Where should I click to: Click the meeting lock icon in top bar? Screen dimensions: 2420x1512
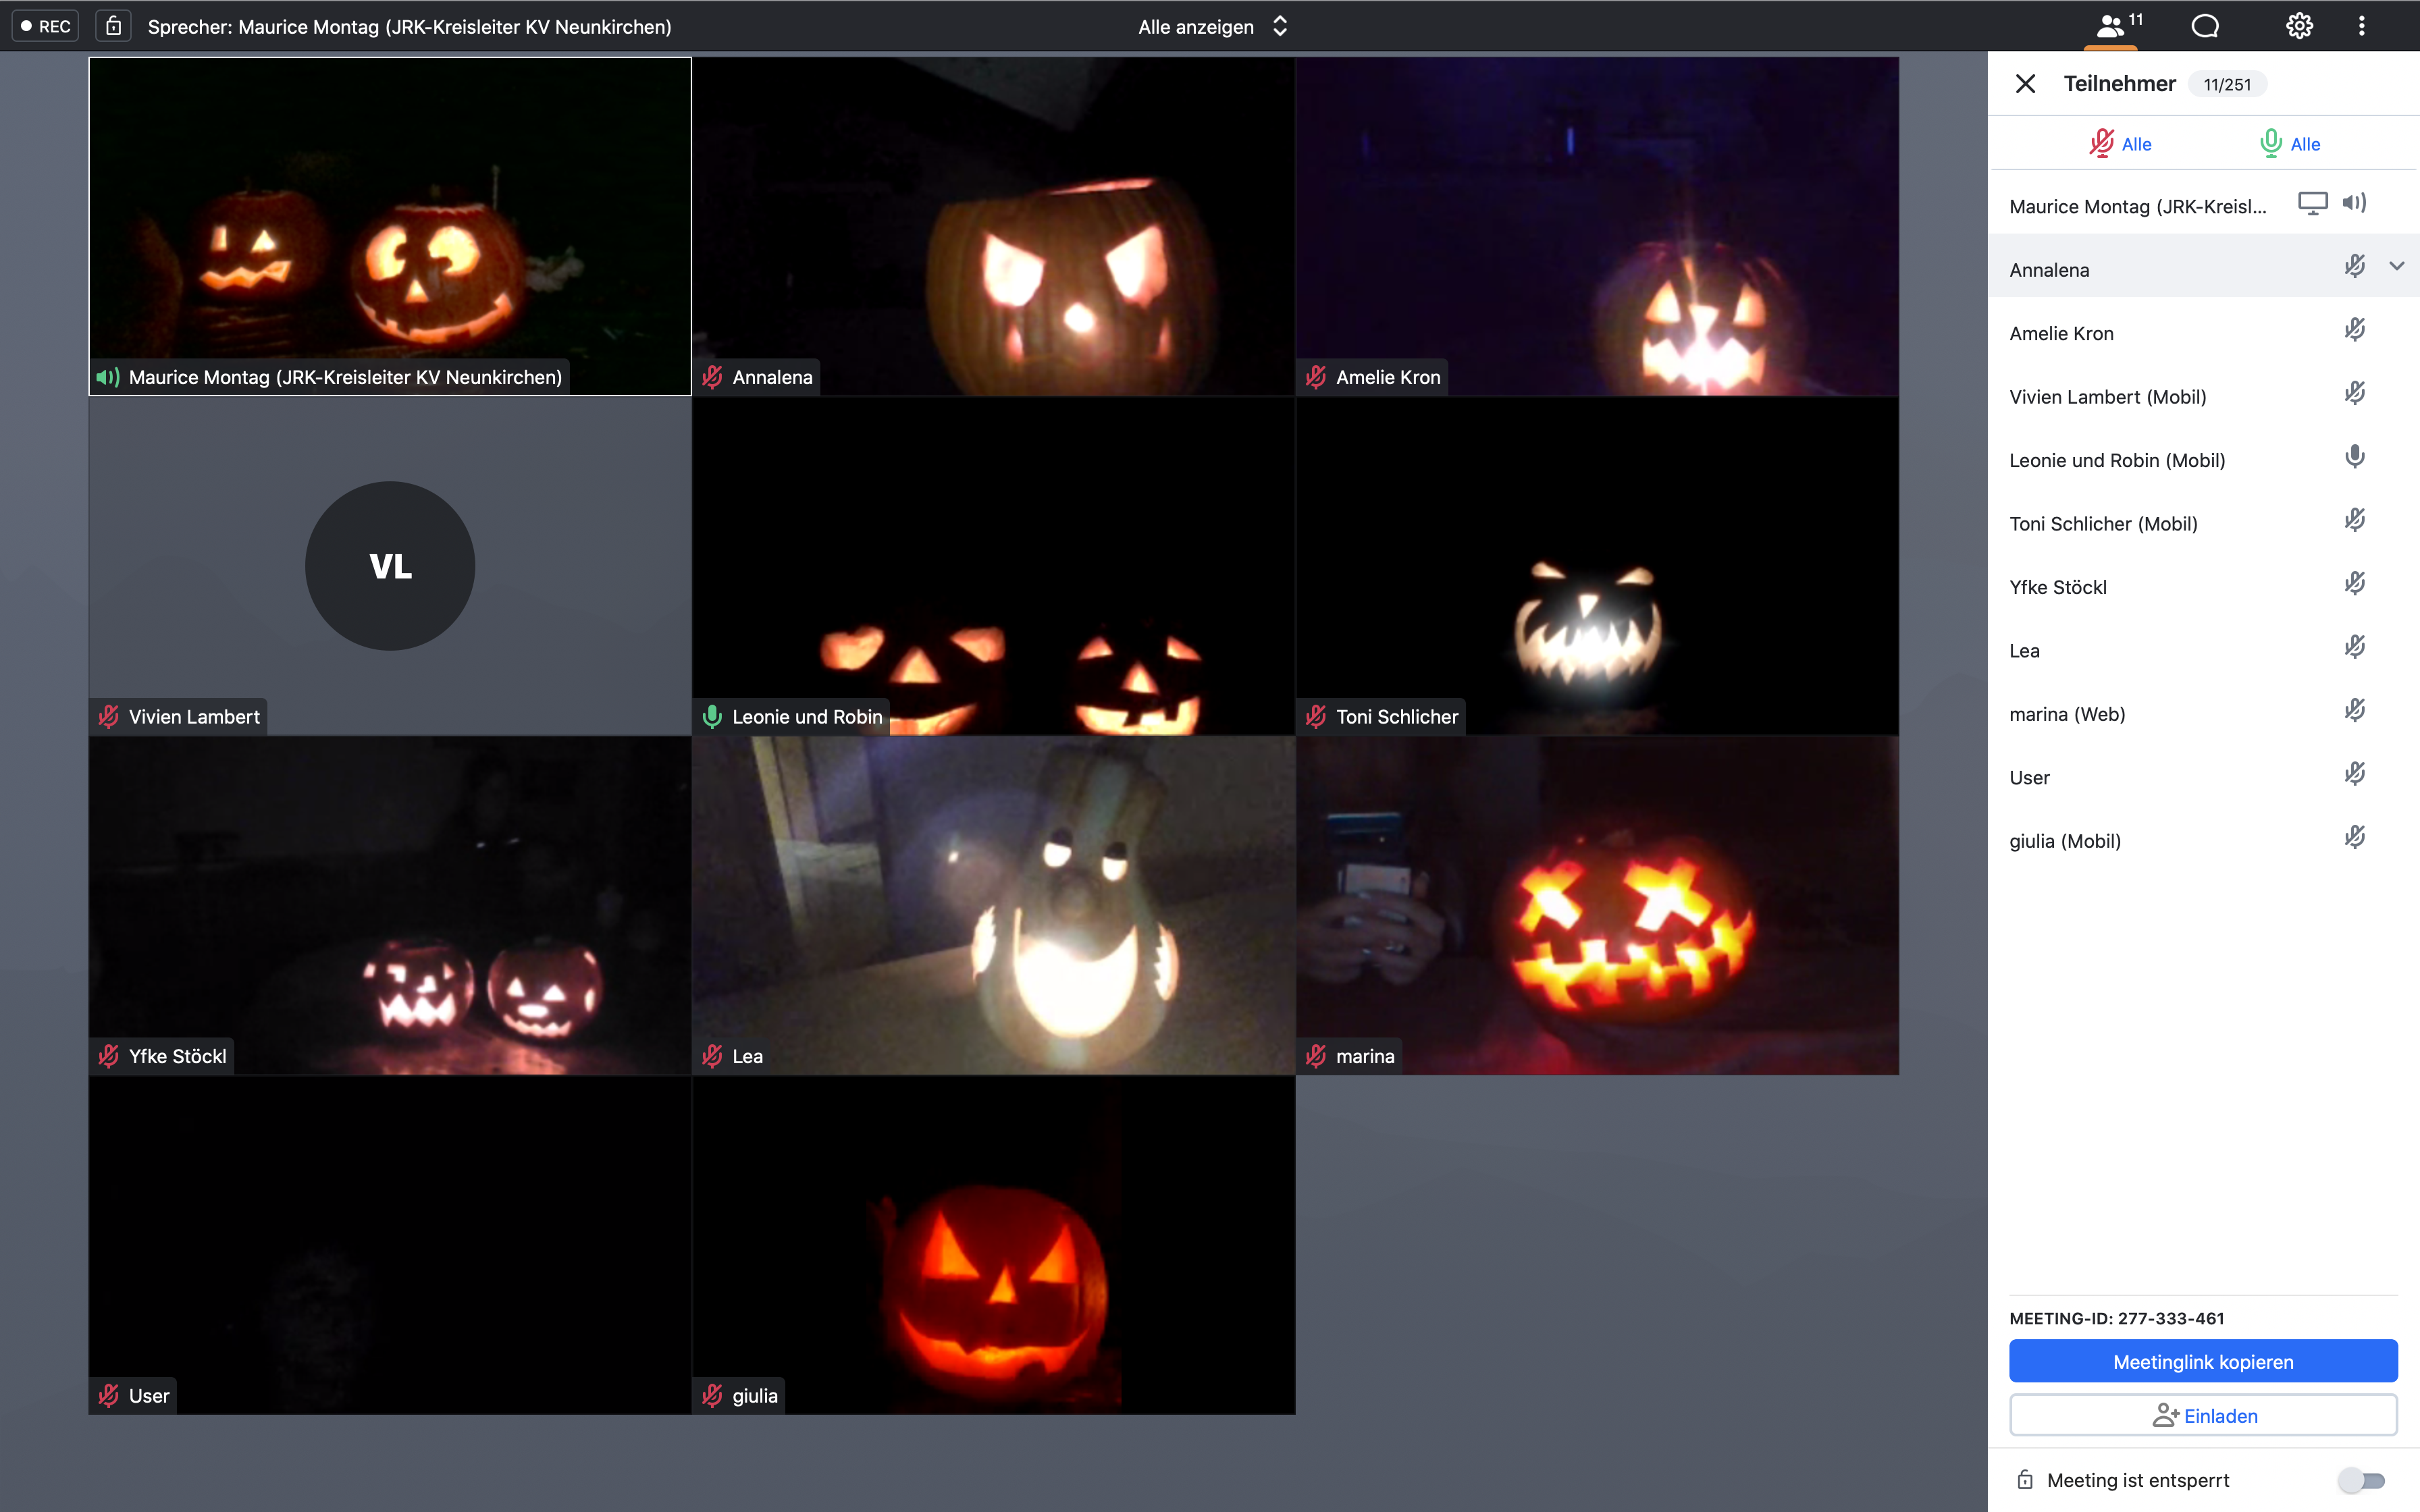[113, 26]
